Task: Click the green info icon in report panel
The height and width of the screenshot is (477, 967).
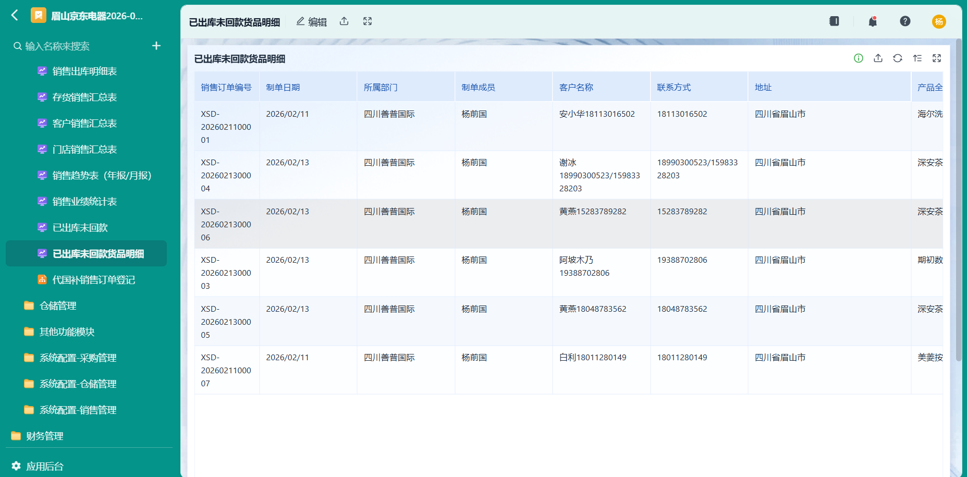Action: point(859,58)
